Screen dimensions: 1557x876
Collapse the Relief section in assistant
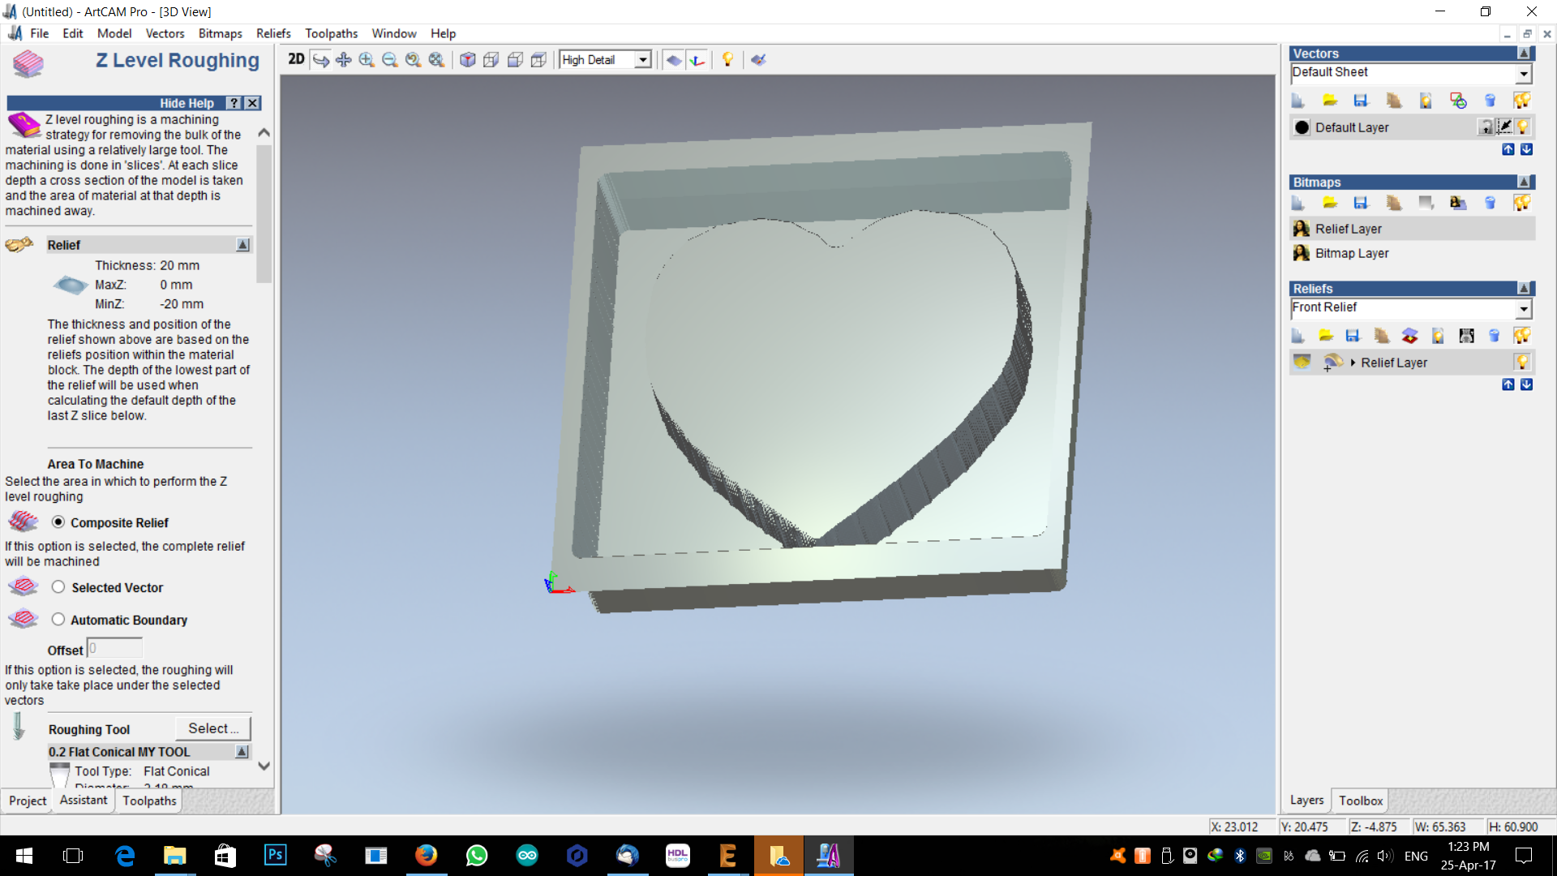point(242,245)
